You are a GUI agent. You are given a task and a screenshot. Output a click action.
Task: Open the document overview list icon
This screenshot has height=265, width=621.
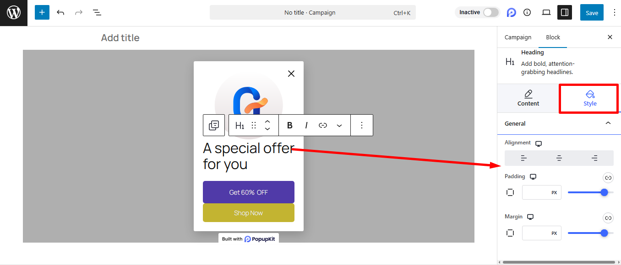click(x=97, y=12)
